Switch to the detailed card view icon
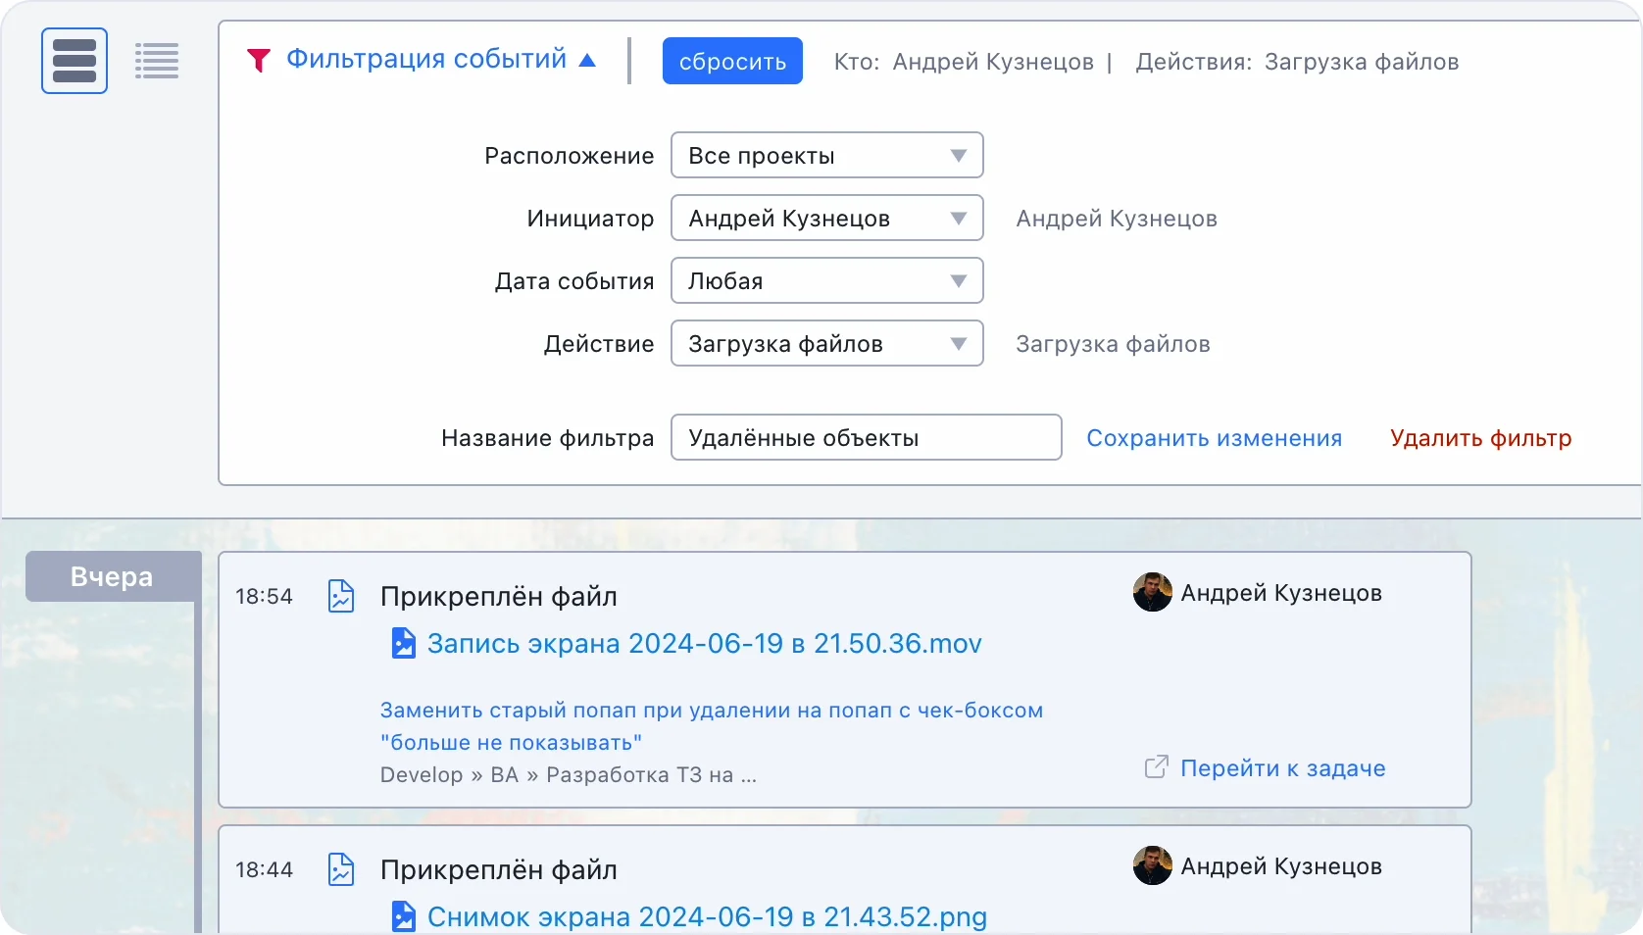 [x=75, y=61]
